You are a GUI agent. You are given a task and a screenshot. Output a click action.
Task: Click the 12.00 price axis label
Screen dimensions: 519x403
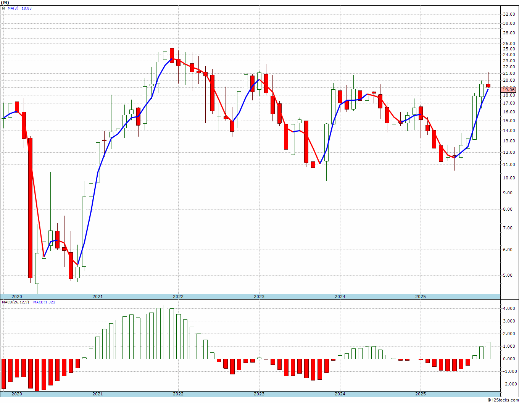tap(509, 152)
